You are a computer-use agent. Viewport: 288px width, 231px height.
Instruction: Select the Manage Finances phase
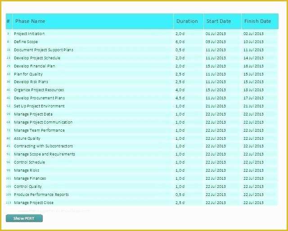[30, 178]
